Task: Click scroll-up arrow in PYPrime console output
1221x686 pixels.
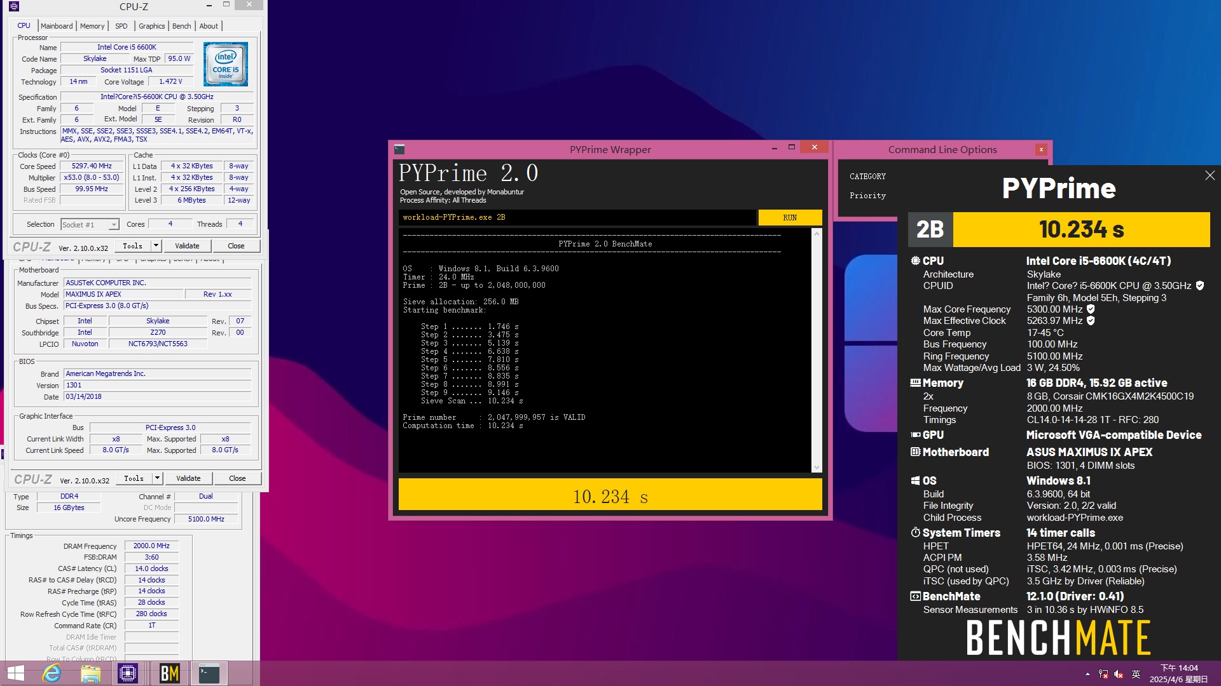Action: [x=817, y=234]
